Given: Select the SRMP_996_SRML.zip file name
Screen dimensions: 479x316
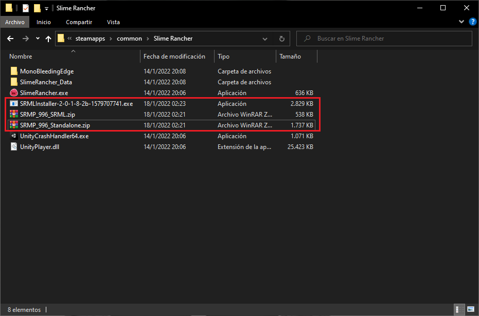Looking at the screenshot, I should (x=47, y=115).
